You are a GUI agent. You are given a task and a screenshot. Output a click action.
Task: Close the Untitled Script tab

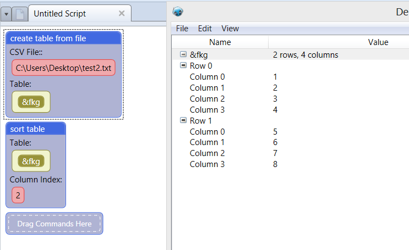[122, 13]
